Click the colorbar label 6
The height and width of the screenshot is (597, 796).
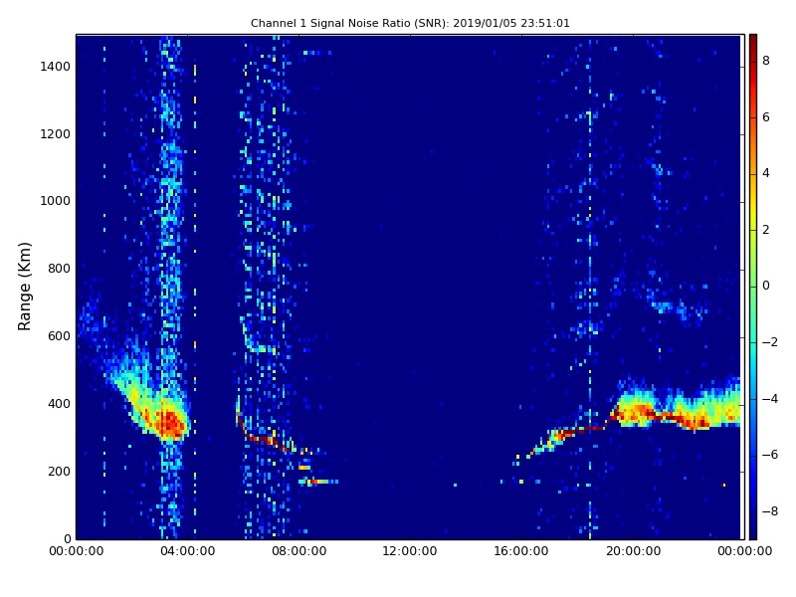click(x=766, y=117)
